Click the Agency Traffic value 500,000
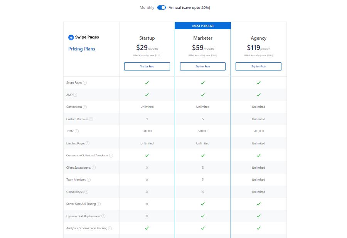The height and width of the screenshot is (238, 347). (258, 131)
